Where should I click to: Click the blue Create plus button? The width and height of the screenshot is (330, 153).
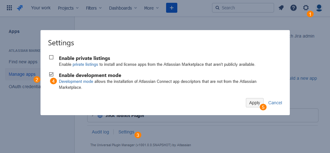point(172,8)
